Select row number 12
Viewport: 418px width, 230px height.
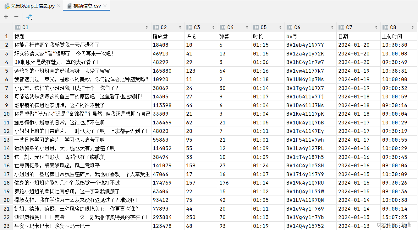click(x=6, y=131)
